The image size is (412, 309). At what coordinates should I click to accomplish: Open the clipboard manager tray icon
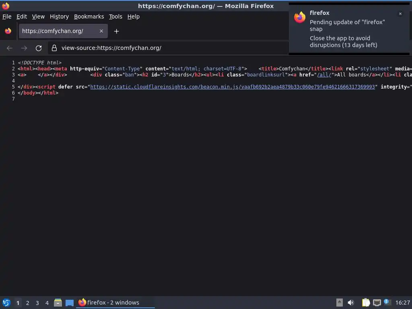point(366,303)
